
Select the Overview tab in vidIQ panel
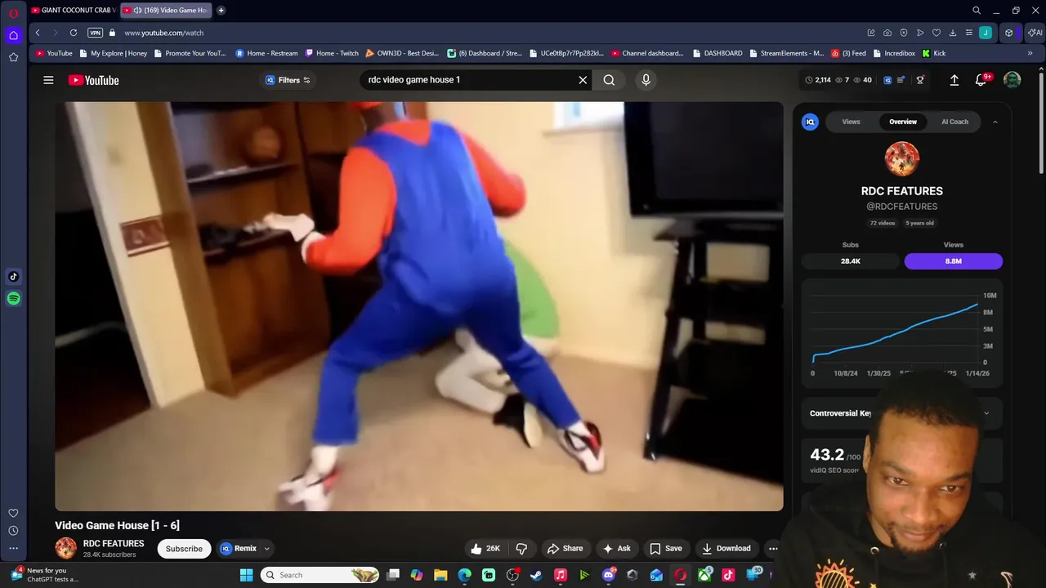[903, 122]
